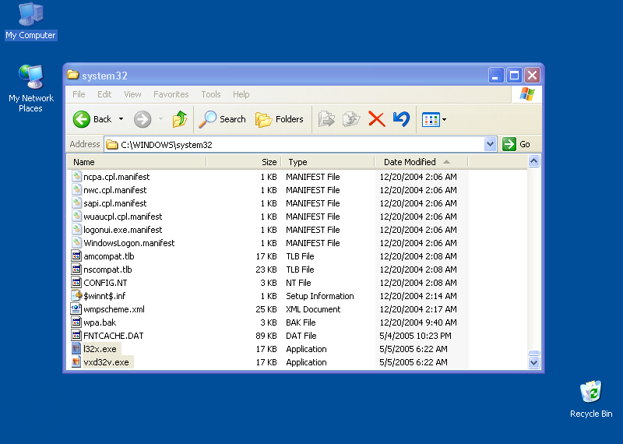Click the Copy To toolbar icon
Viewport: 623px width, 444px height.
(351, 119)
